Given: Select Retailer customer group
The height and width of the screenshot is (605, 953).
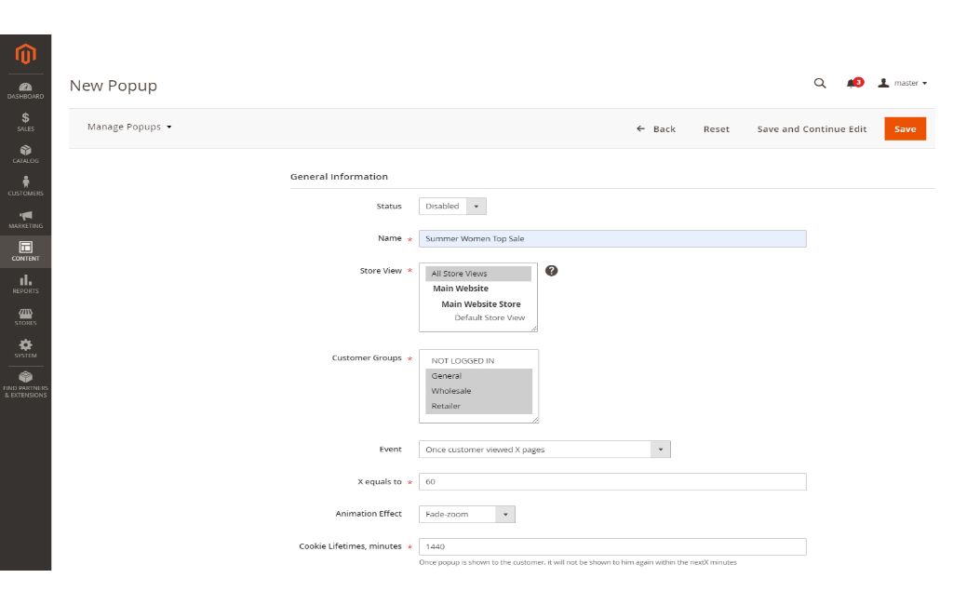Looking at the screenshot, I should [x=479, y=406].
